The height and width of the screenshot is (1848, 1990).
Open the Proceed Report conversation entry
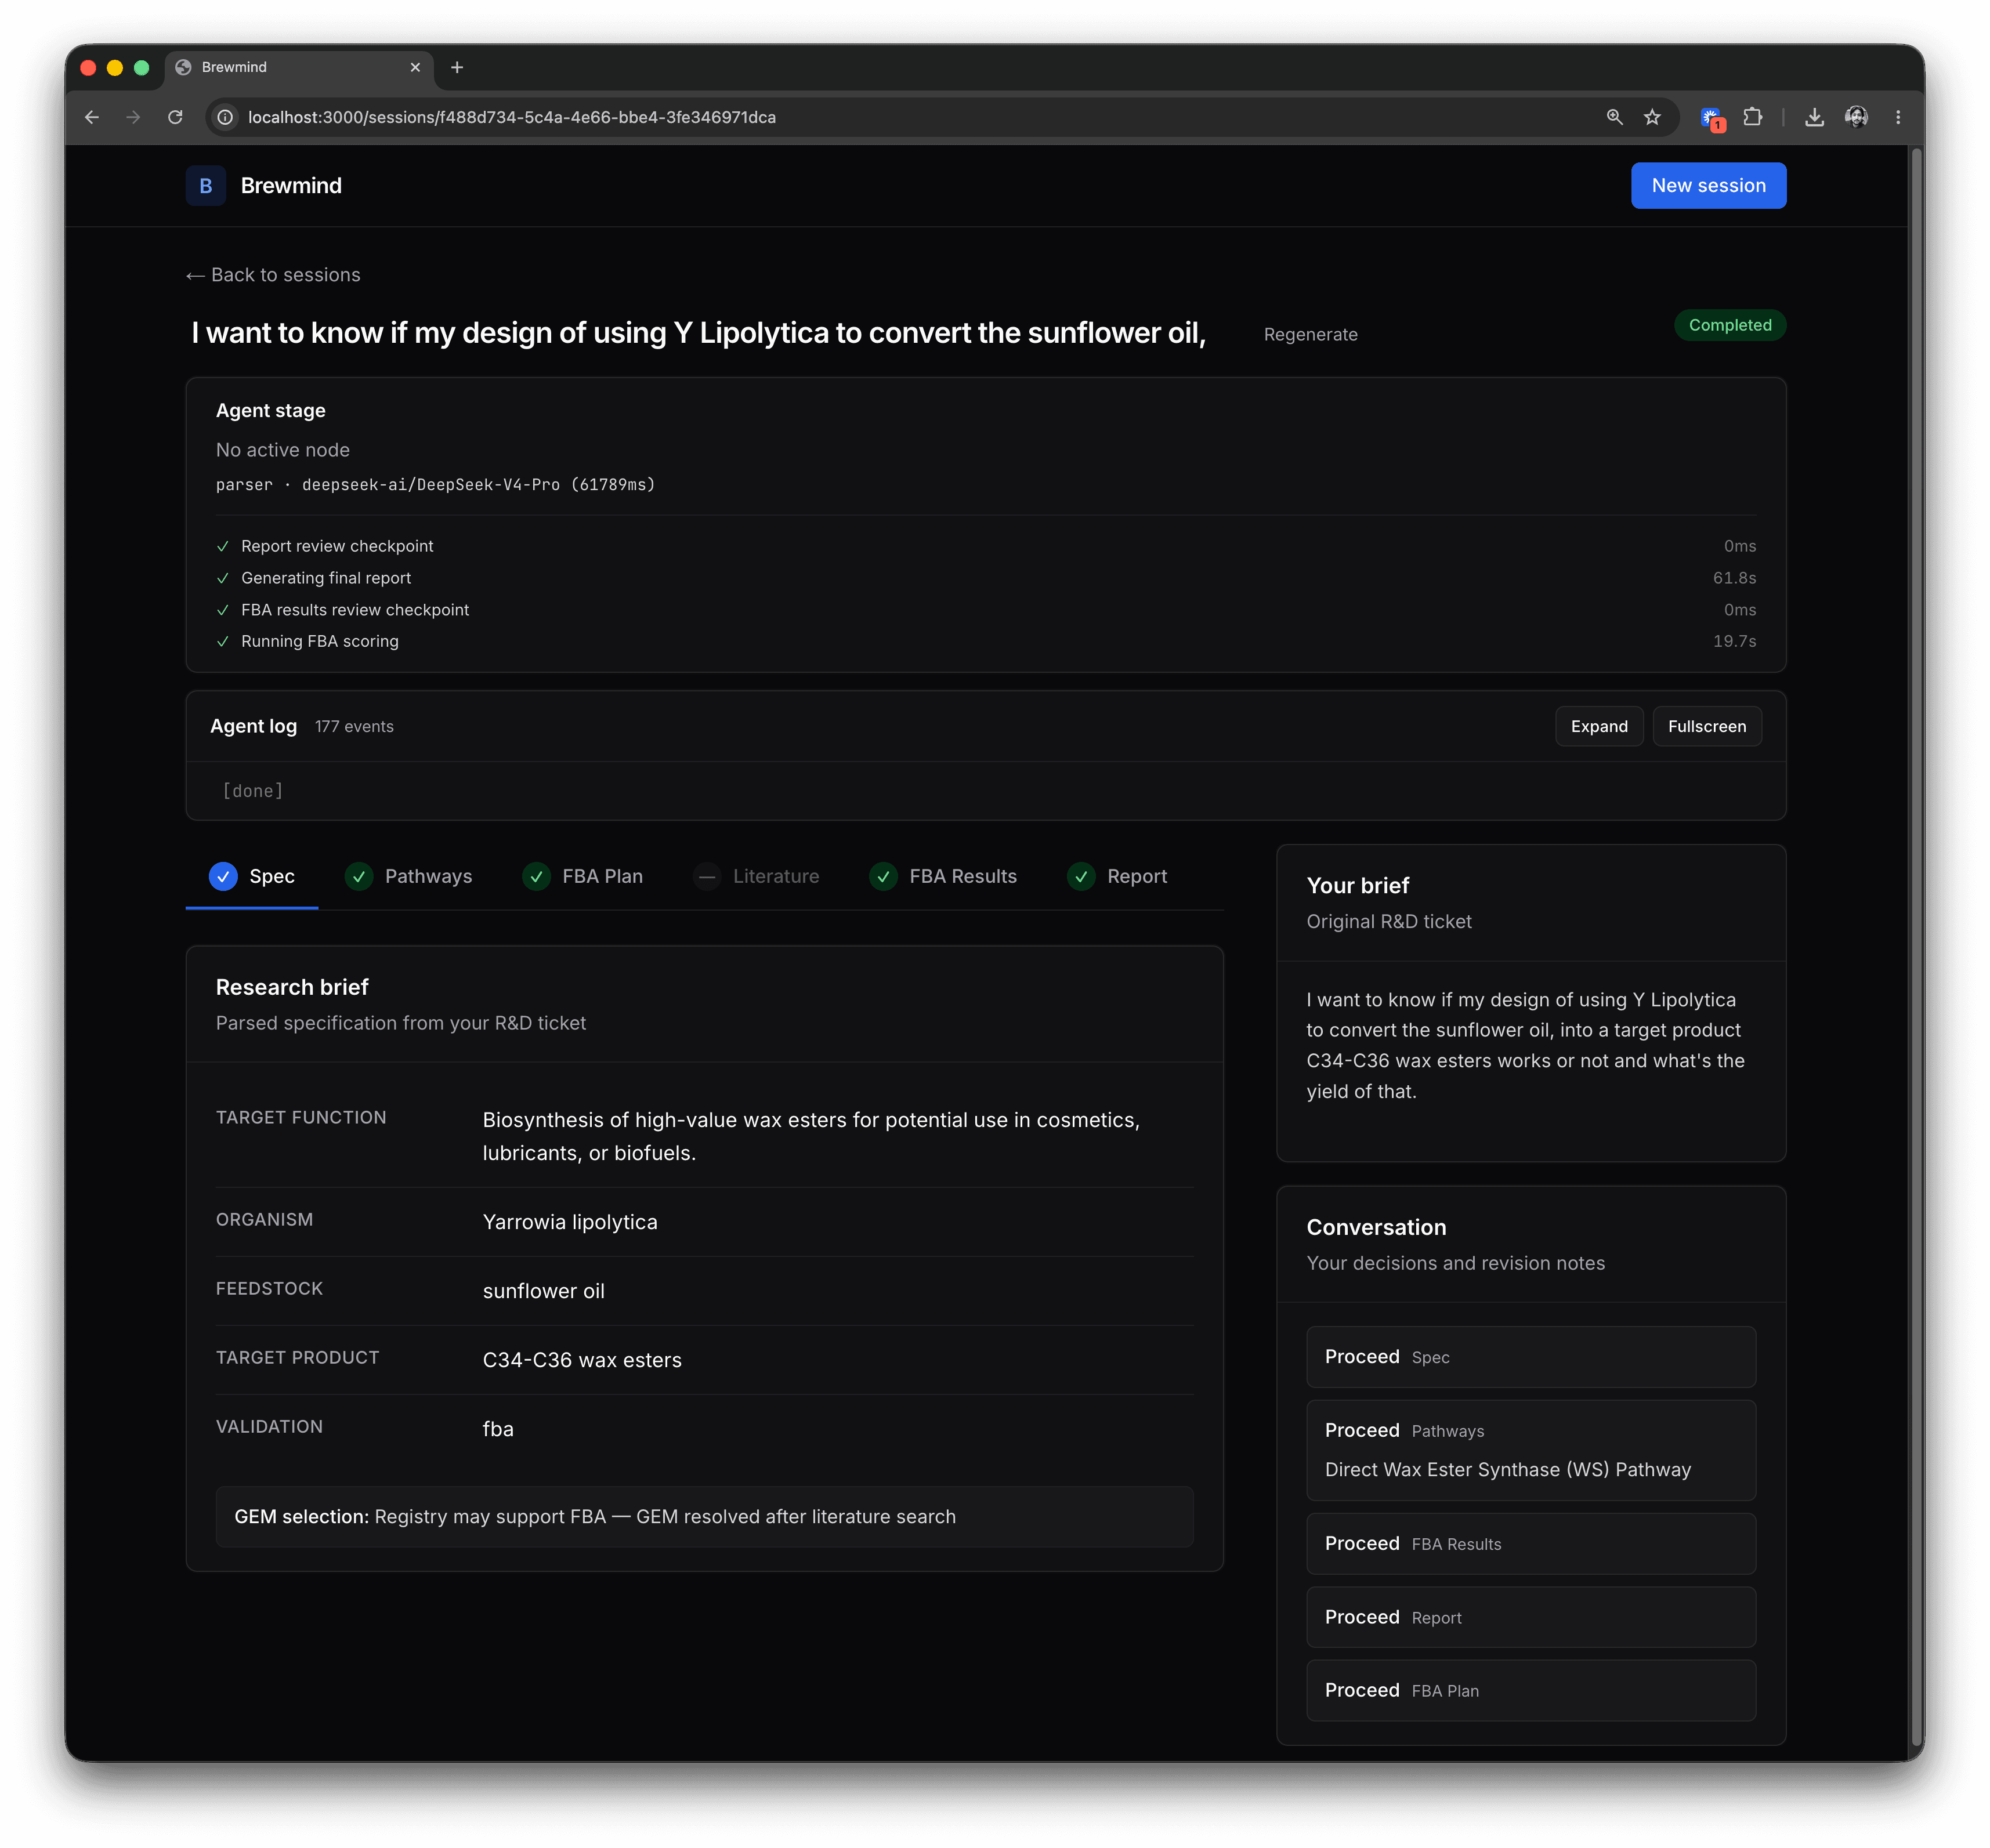(x=1530, y=1617)
